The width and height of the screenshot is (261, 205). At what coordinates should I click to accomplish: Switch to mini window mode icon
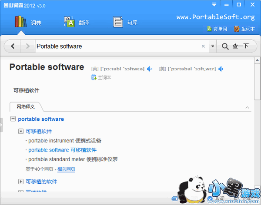pyautogui.click(x=174, y=198)
